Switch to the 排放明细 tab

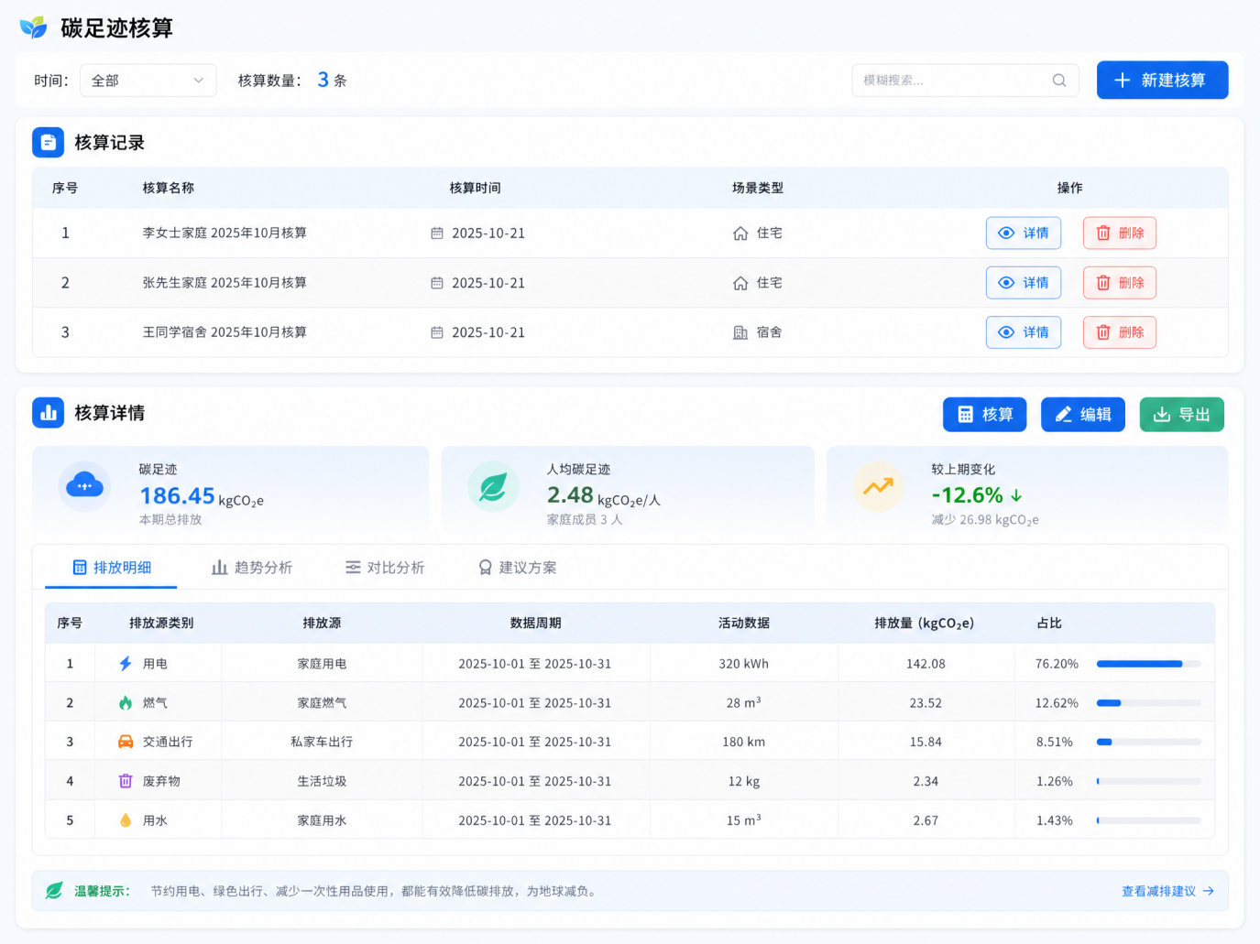point(112,568)
